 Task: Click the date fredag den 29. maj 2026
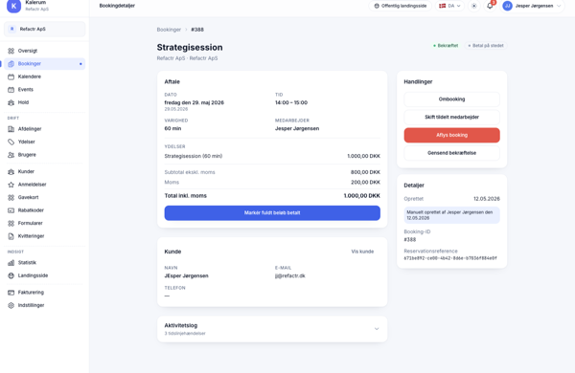[194, 103]
